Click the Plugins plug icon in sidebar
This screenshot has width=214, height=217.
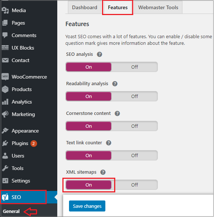pyautogui.click(x=5, y=143)
